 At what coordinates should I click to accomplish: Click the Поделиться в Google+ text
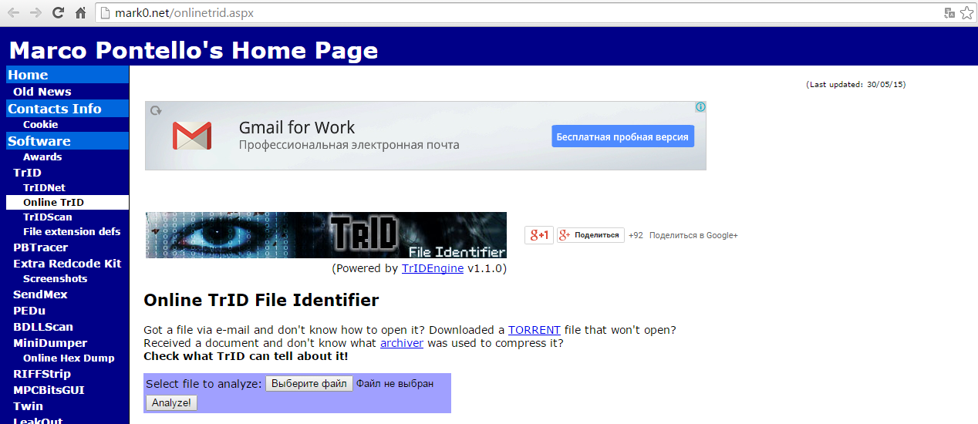click(x=693, y=235)
